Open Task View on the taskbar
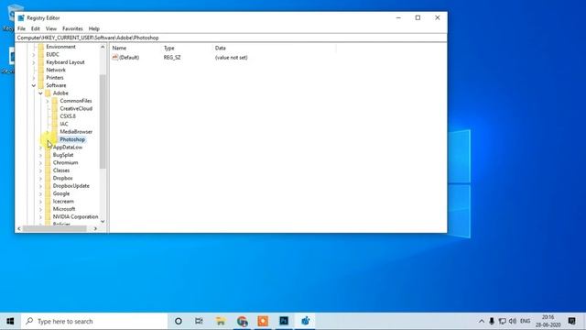Screen dimensions: 586x330 coord(199,321)
